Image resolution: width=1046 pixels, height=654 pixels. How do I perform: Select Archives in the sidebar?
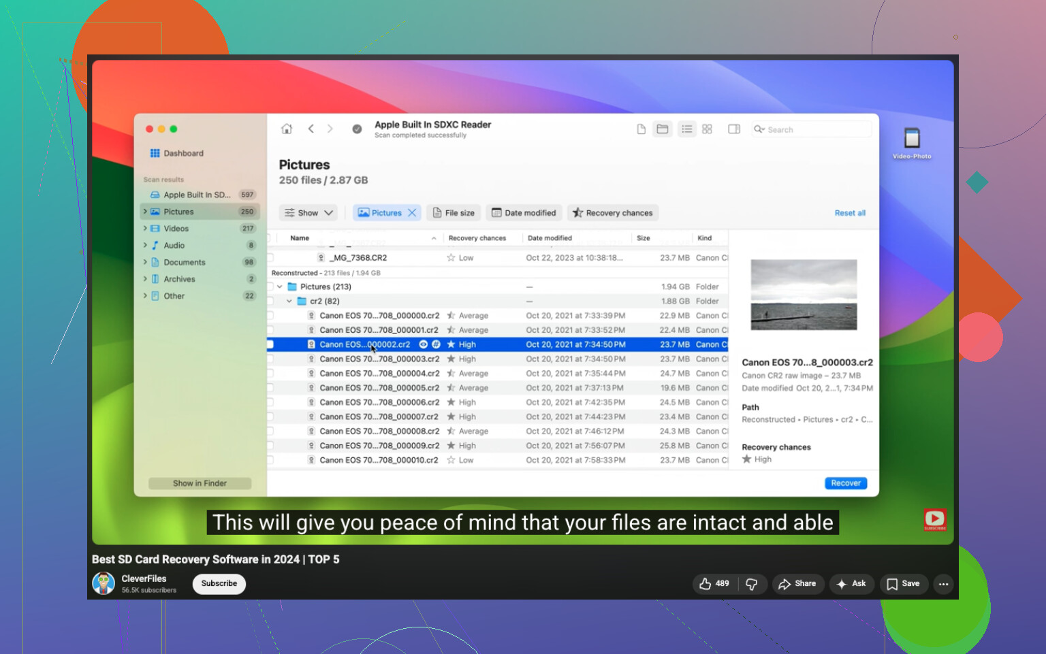coord(200,279)
